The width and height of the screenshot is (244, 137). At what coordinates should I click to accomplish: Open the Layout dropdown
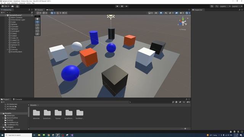coord(237,6)
